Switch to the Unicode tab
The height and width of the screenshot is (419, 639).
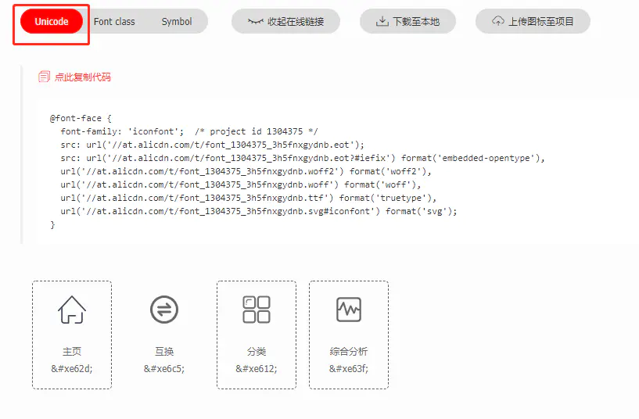(52, 22)
